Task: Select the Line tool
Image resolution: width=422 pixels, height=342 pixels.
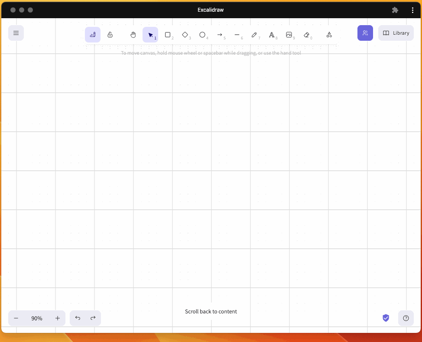Action: [x=237, y=35]
